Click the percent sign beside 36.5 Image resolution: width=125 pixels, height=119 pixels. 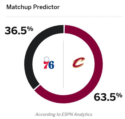click(30, 29)
